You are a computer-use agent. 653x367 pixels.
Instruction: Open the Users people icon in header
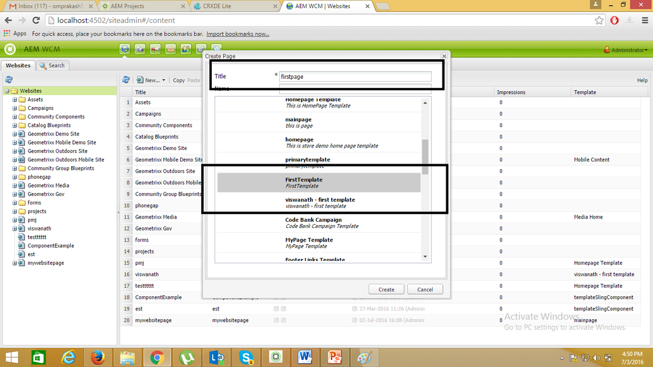point(186,49)
